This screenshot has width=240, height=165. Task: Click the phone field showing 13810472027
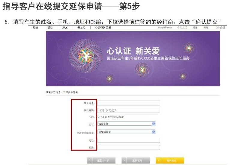coord(129,110)
